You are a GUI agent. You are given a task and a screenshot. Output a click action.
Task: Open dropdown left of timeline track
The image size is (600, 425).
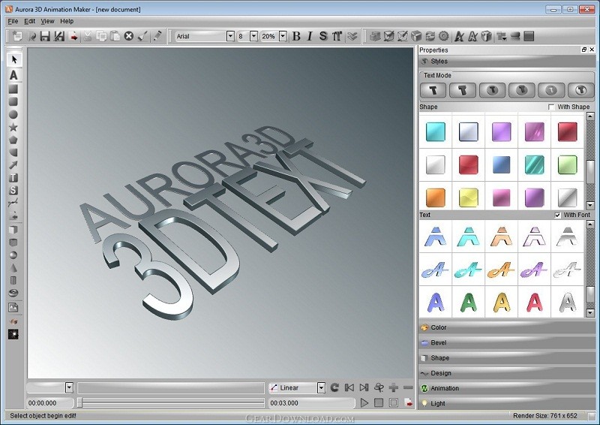point(69,387)
